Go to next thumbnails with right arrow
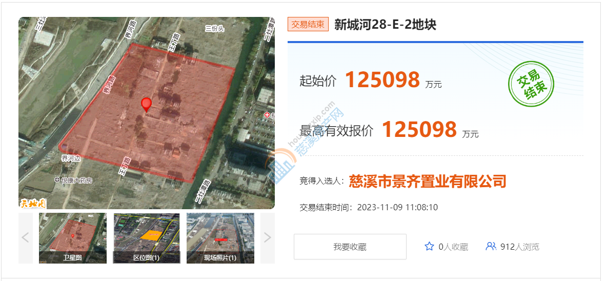Image resolution: width=606 pixels, height=281 pixels. click(268, 237)
